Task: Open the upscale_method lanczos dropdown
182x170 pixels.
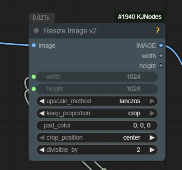Action: coord(97,101)
